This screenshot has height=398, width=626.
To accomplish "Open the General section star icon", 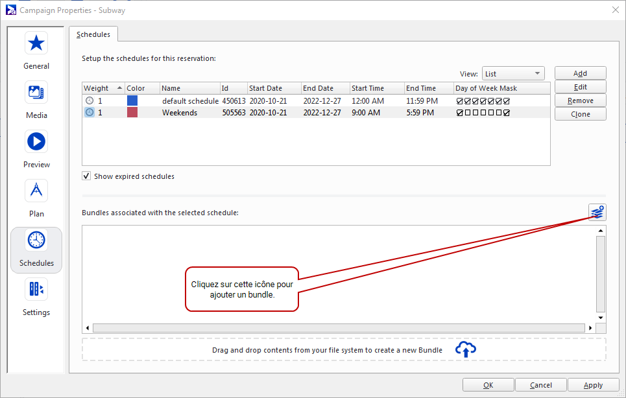I will [x=36, y=43].
